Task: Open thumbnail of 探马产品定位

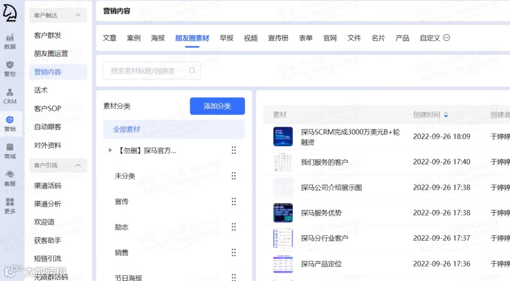Action: click(x=283, y=264)
